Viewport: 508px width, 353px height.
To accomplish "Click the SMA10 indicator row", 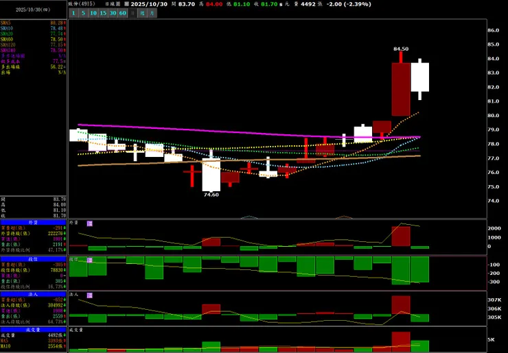I will [x=33, y=29].
